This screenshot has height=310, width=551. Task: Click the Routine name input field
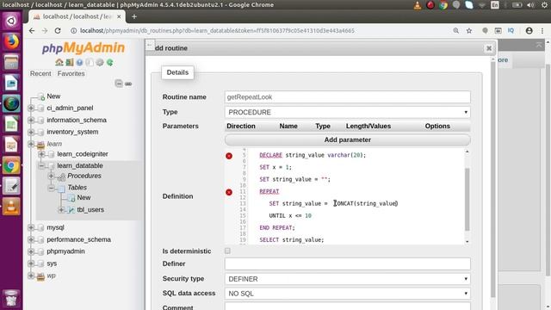(x=348, y=97)
